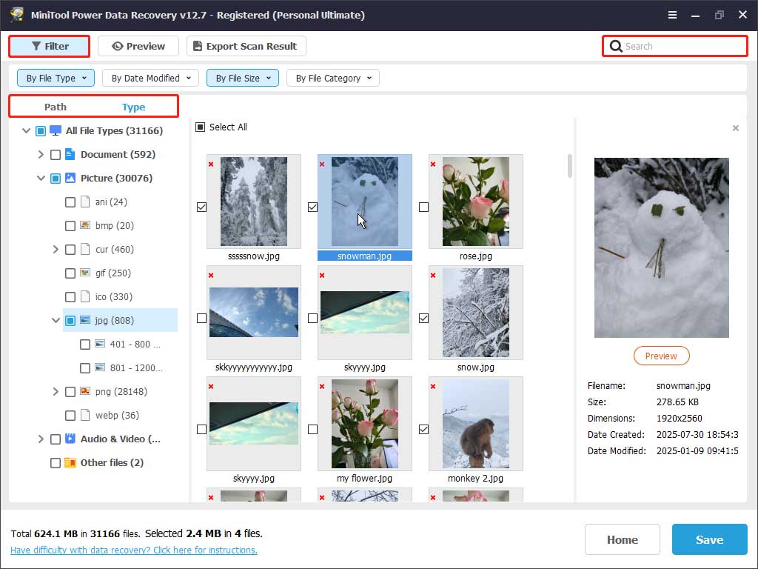758x569 pixels.
Task: Enable the gif (250) checkbox
Action: pyautogui.click(x=70, y=273)
